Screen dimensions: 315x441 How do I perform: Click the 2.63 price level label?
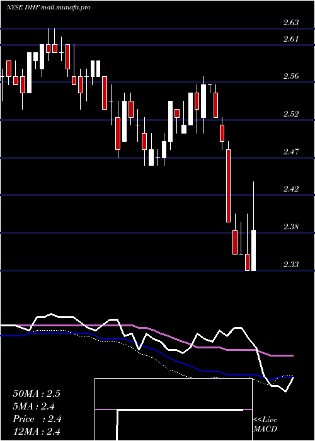(x=291, y=23)
